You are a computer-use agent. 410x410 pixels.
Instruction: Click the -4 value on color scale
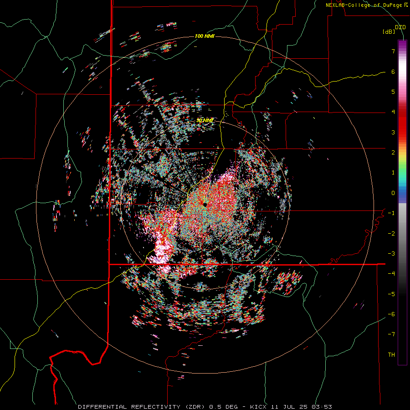coord(391,274)
